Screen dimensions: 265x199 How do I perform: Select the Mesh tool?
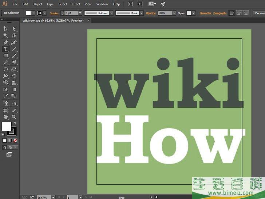tap(6, 90)
